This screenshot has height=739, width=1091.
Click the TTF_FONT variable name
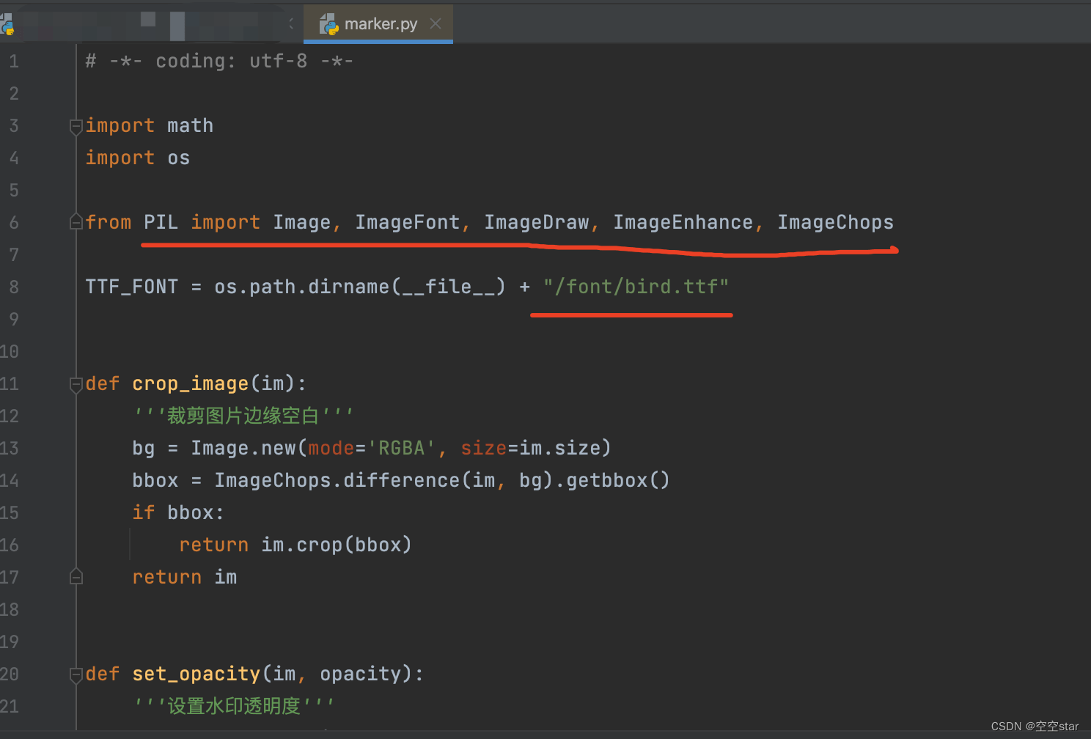pos(132,287)
